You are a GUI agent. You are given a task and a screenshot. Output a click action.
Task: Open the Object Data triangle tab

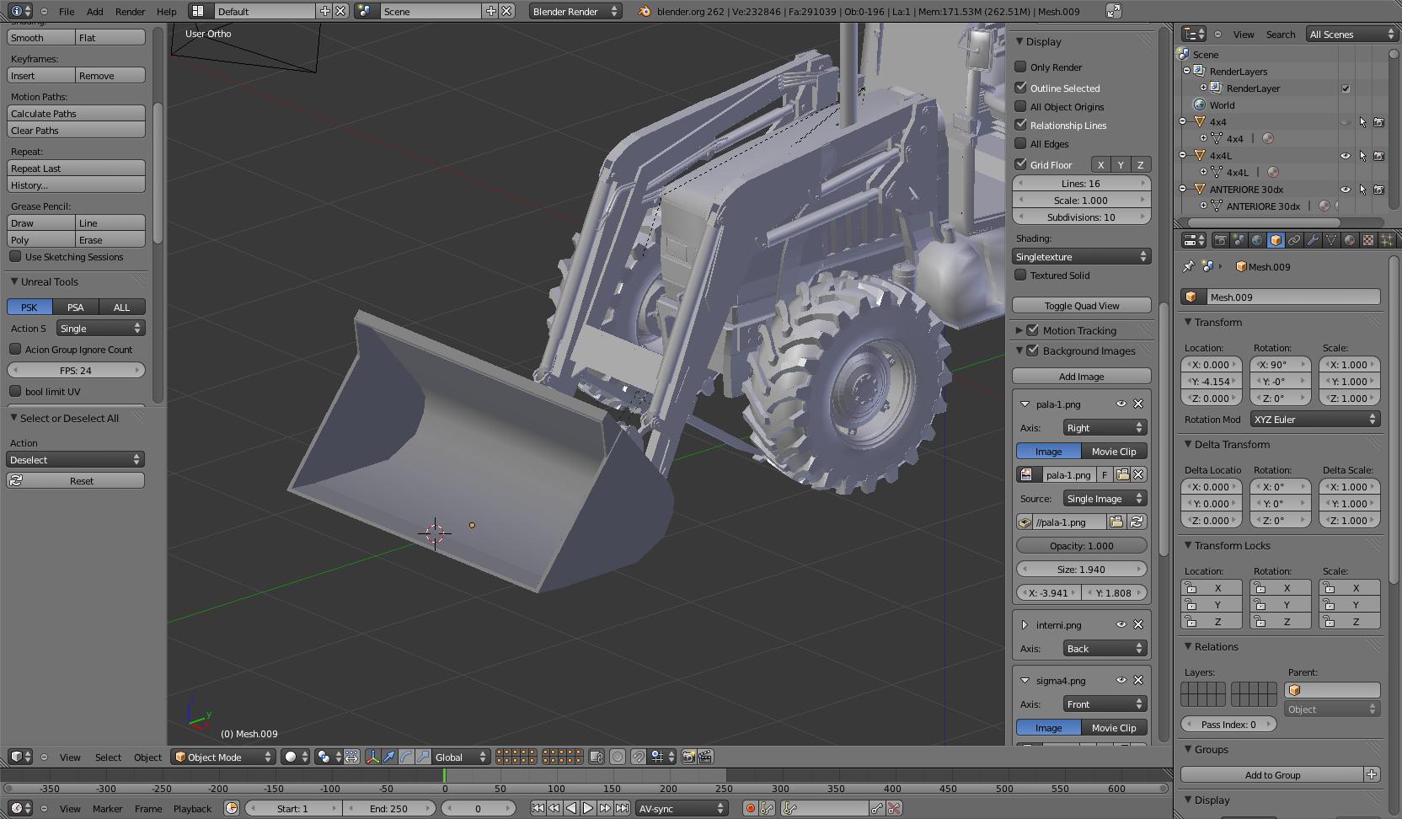(1331, 240)
